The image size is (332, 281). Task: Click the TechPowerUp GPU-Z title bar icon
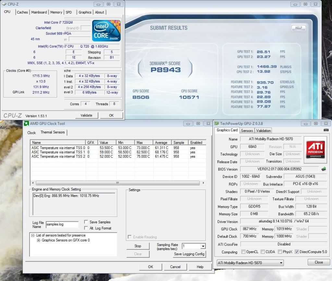(x=217, y=123)
